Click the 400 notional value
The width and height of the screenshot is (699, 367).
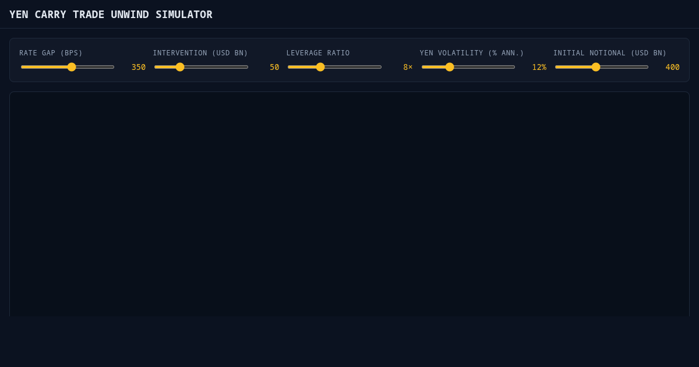coord(672,67)
